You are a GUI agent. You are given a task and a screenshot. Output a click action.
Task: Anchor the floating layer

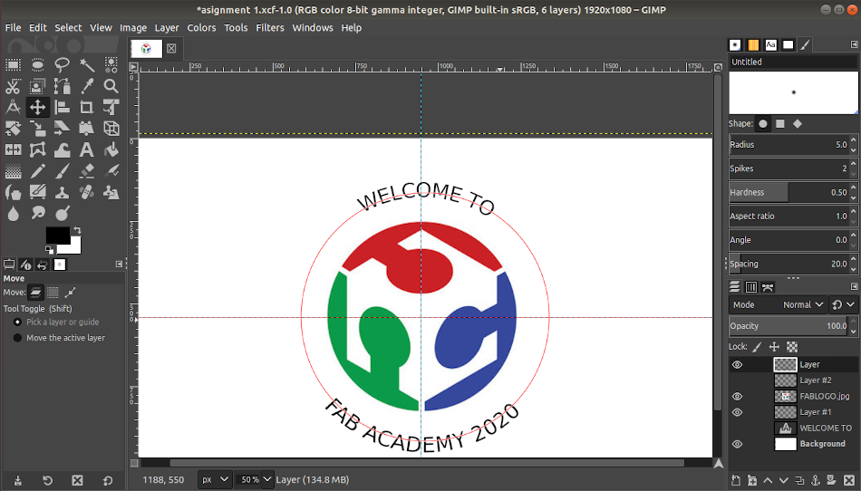(816, 480)
